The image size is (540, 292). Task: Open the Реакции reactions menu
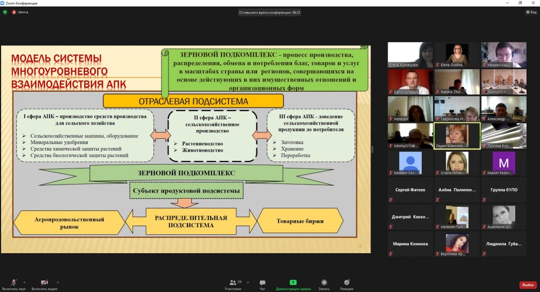[x=347, y=284]
